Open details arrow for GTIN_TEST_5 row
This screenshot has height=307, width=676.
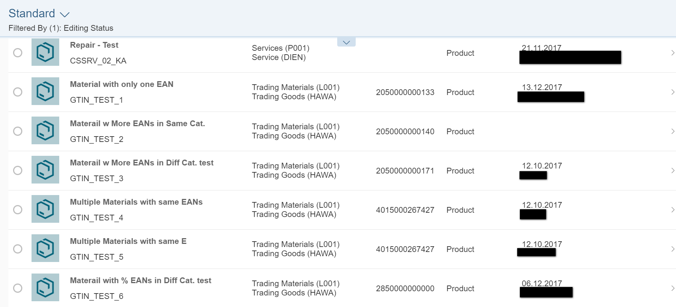(673, 249)
